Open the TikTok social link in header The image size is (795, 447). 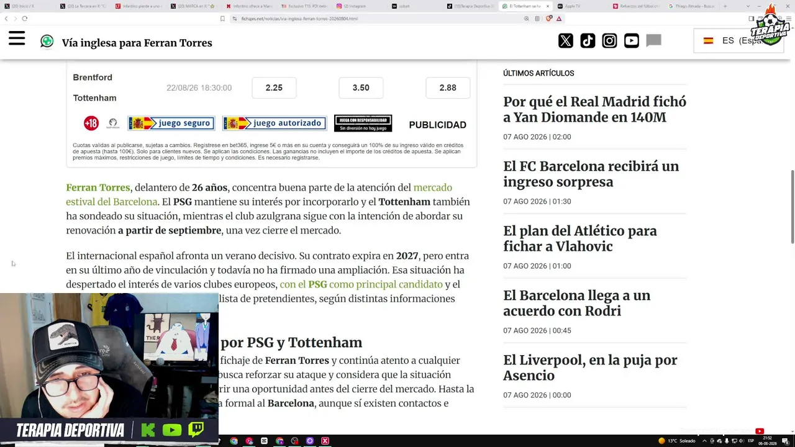point(588,41)
